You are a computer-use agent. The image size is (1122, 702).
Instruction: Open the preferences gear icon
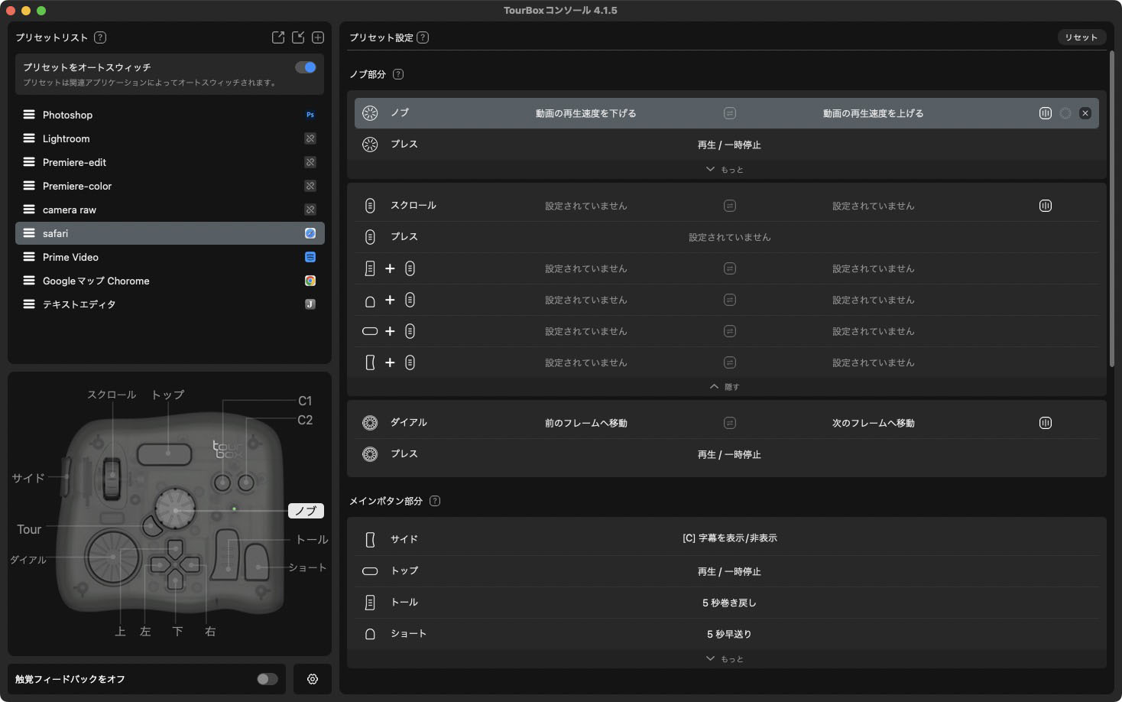point(312,678)
